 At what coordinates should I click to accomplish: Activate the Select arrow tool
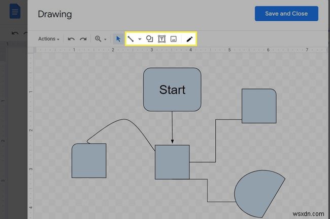pyautogui.click(x=118, y=39)
